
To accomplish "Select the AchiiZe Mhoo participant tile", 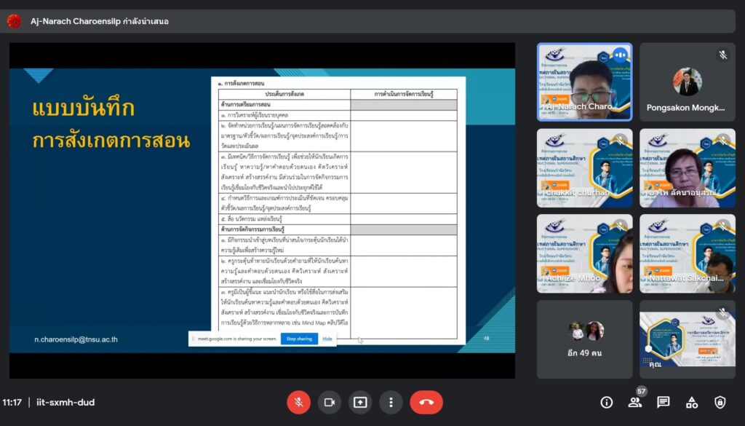I will (584, 253).
